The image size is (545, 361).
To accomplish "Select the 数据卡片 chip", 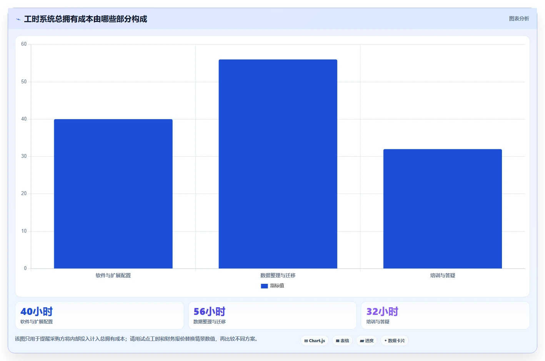I will 395,341.
